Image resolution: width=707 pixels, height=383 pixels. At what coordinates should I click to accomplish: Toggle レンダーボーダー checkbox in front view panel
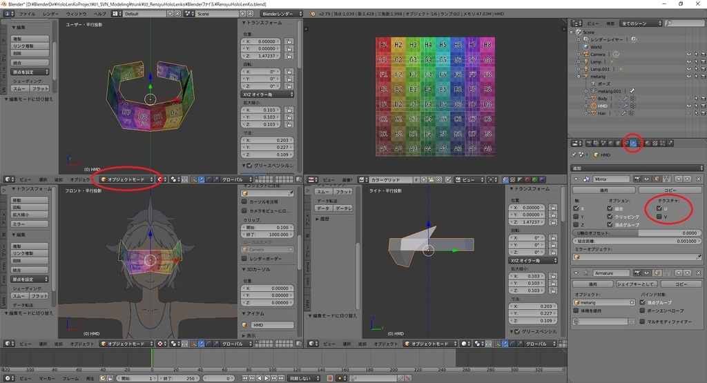(244, 259)
